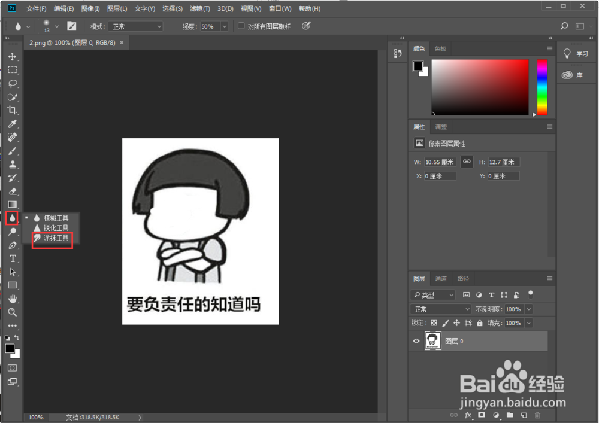
Task: Click the foreground color swatch in toolbar
Action: click(x=10, y=348)
